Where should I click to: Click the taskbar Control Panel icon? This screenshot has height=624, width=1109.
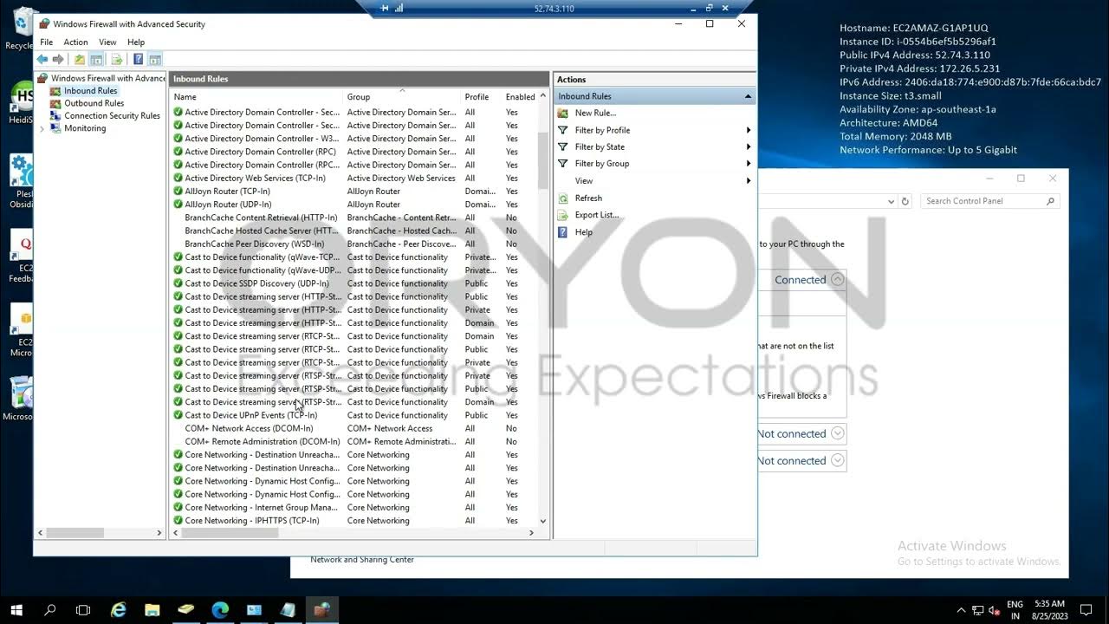pyautogui.click(x=254, y=610)
